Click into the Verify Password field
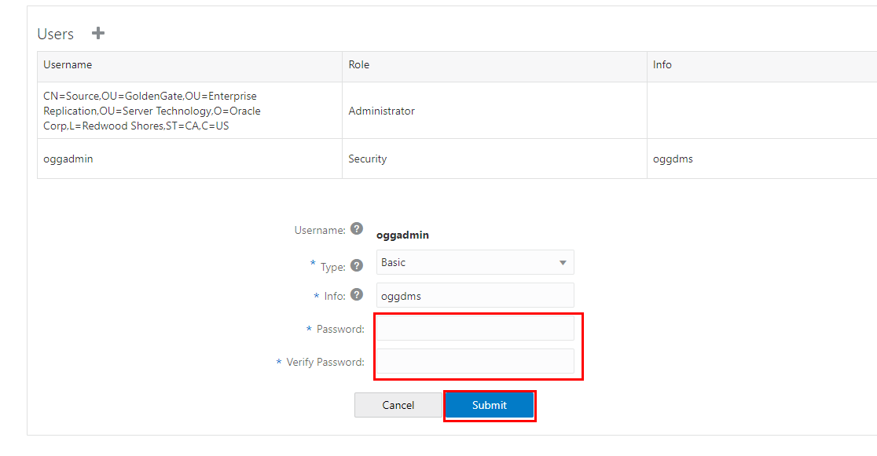This screenshot has height=456, width=877. coord(475,362)
